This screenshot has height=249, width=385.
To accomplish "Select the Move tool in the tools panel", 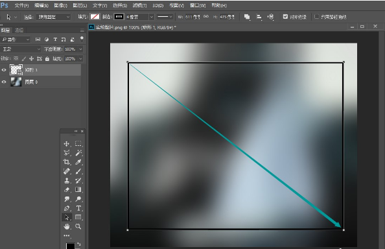I will (x=67, y=144).
